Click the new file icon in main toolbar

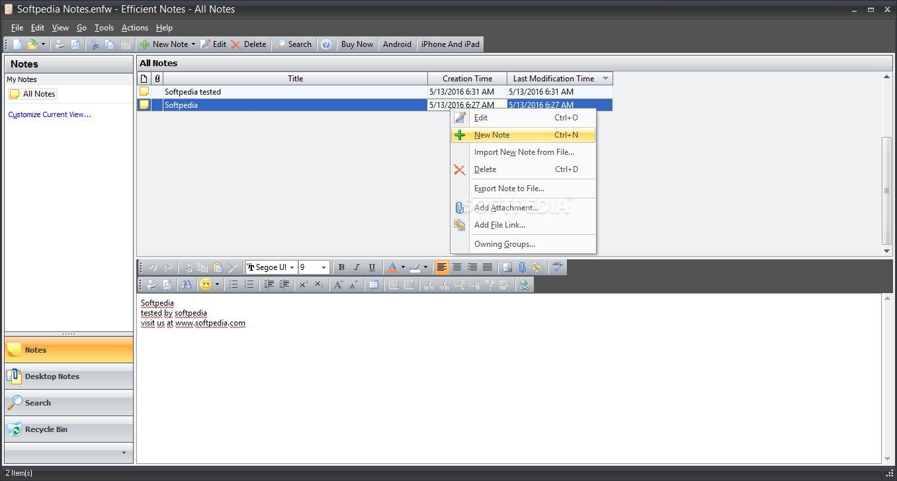18,44
